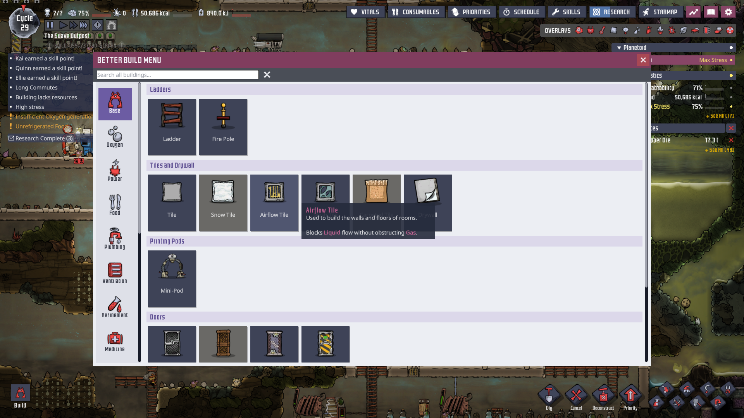
Task: Unpin the Copper Ore resource row
Action: [731, 140]
